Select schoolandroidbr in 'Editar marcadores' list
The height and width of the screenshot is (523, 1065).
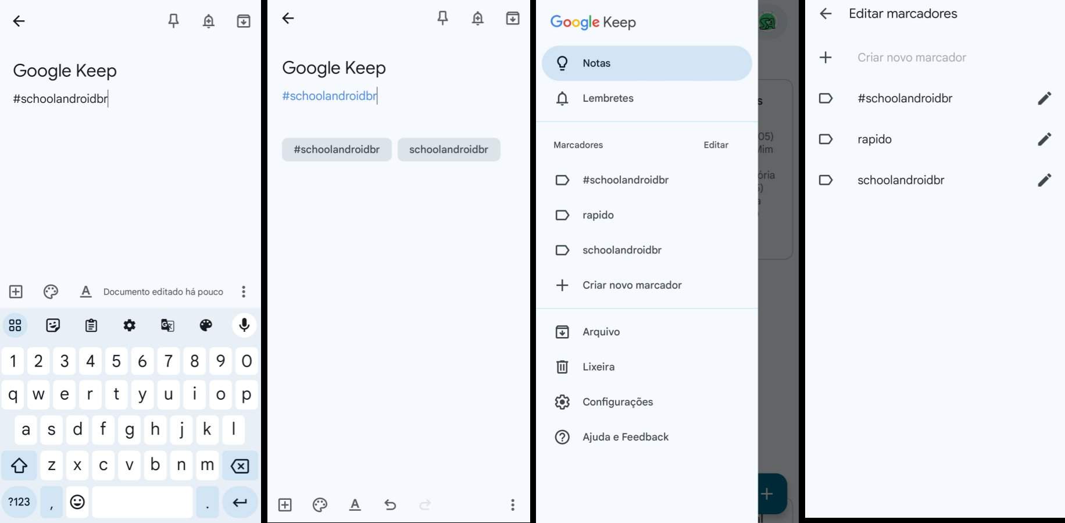click(x=901, y=180)
